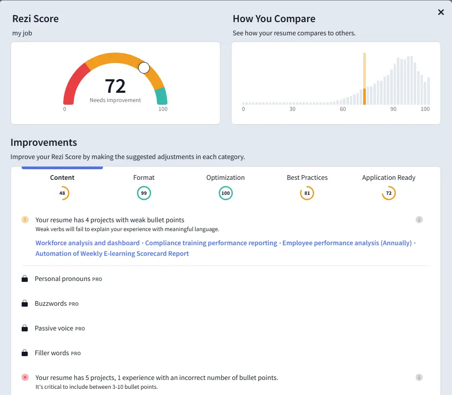Click the red error icon for bullet count
Viewport: 452px width, 395px height.
25,377
